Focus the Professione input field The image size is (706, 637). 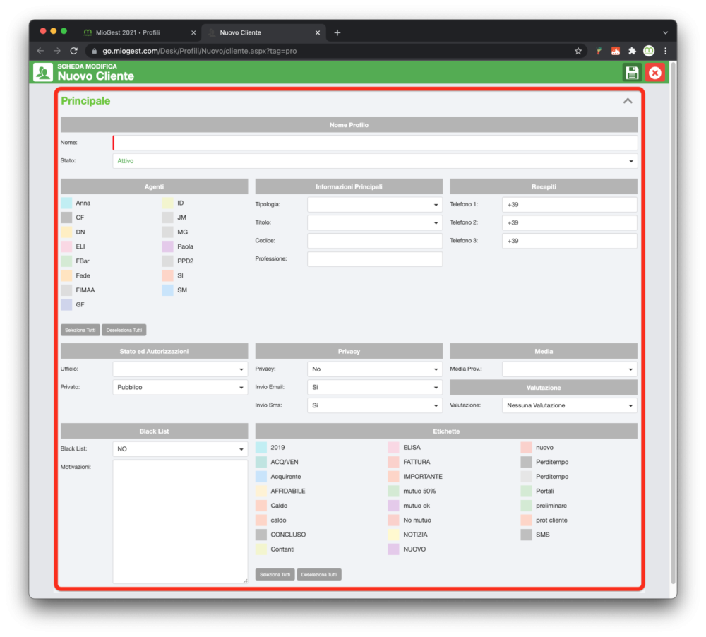pos(375,259)
